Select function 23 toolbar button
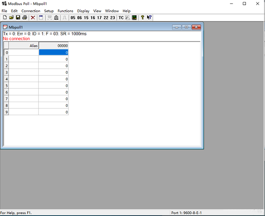265x216 pixels. click(x=113, y=18)
